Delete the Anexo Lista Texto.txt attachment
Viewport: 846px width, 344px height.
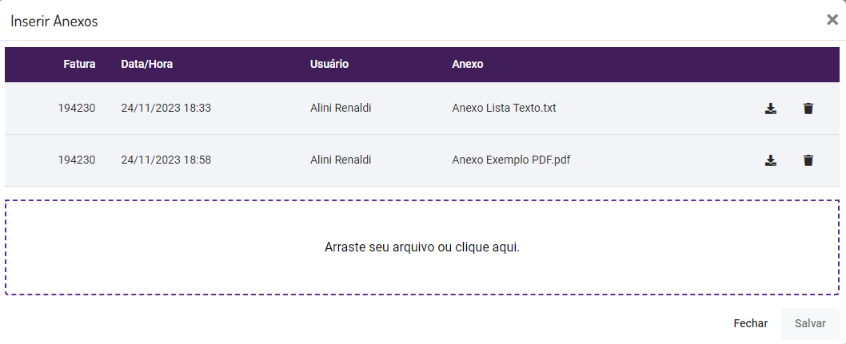point(808,109)
